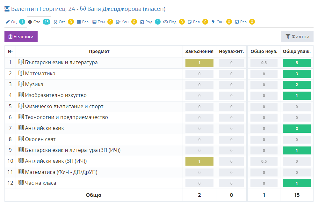Click the Английски език (ЗП (ИЧ)) late count
This screenshot has width=318, height=202.
coord(199,161)
